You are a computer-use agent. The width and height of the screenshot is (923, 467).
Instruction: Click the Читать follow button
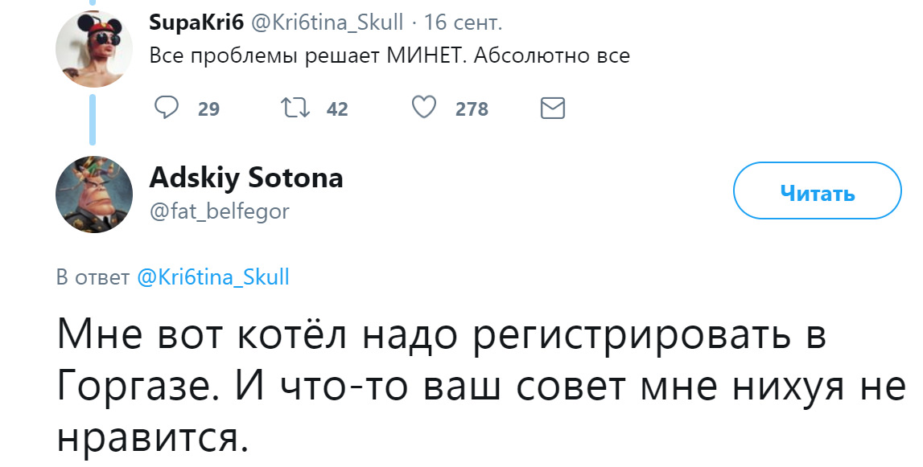[817, 192]
